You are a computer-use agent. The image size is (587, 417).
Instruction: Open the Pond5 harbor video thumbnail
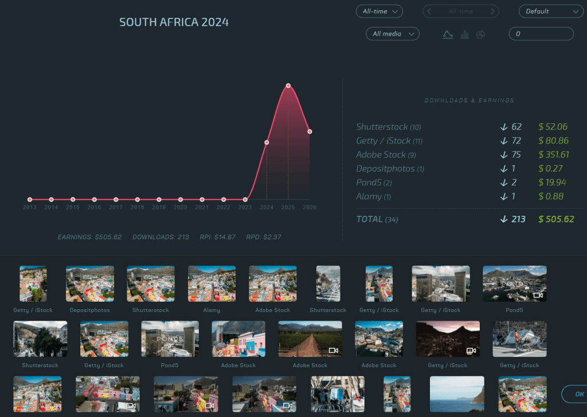click(515, 283)
